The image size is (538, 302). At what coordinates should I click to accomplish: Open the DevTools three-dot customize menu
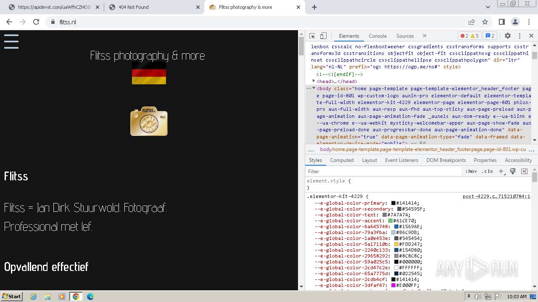520,36
